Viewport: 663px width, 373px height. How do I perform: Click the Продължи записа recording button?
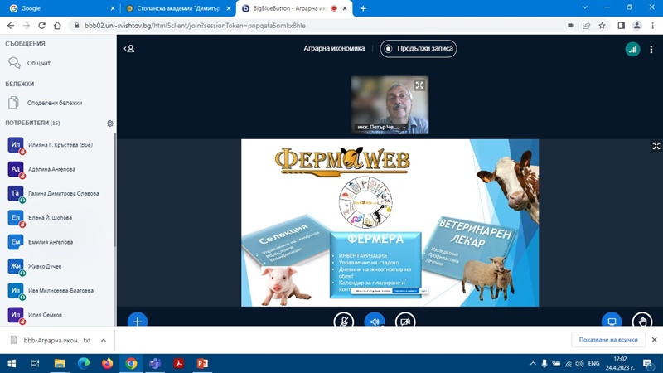419,49
